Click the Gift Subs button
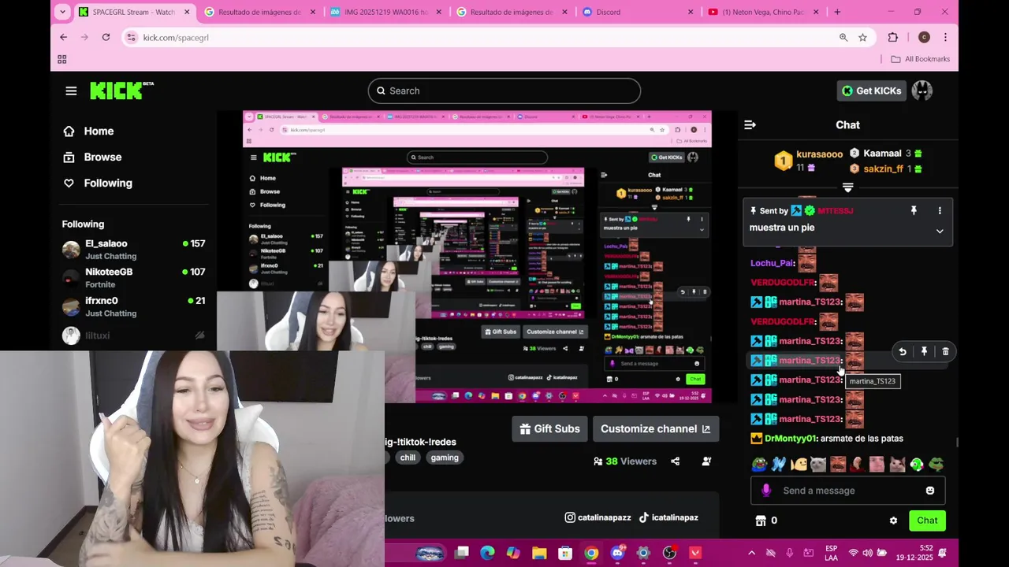 click(x=549, y=428)
